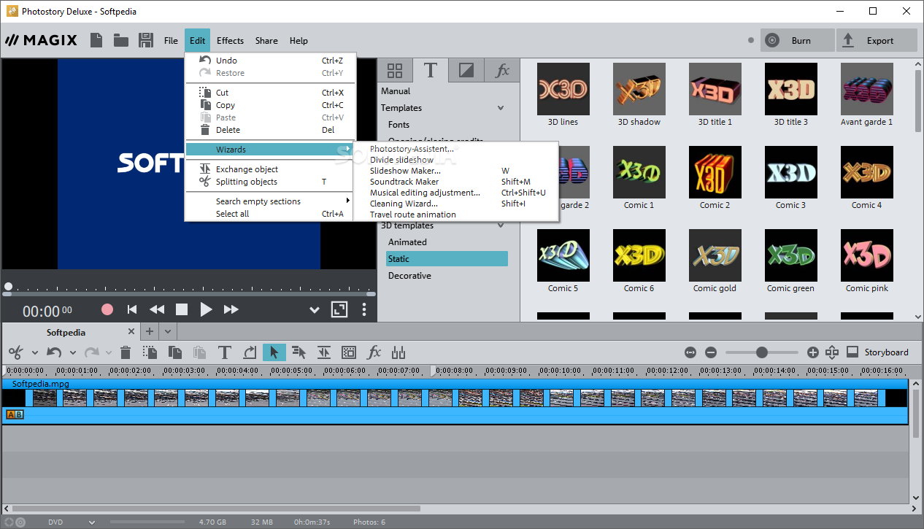Select the 3D shadow title template thumbnail
Image resolution: width=924 pixels, height=529 pixels.
639,89
